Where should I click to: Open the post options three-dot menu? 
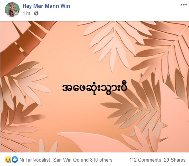184,5
